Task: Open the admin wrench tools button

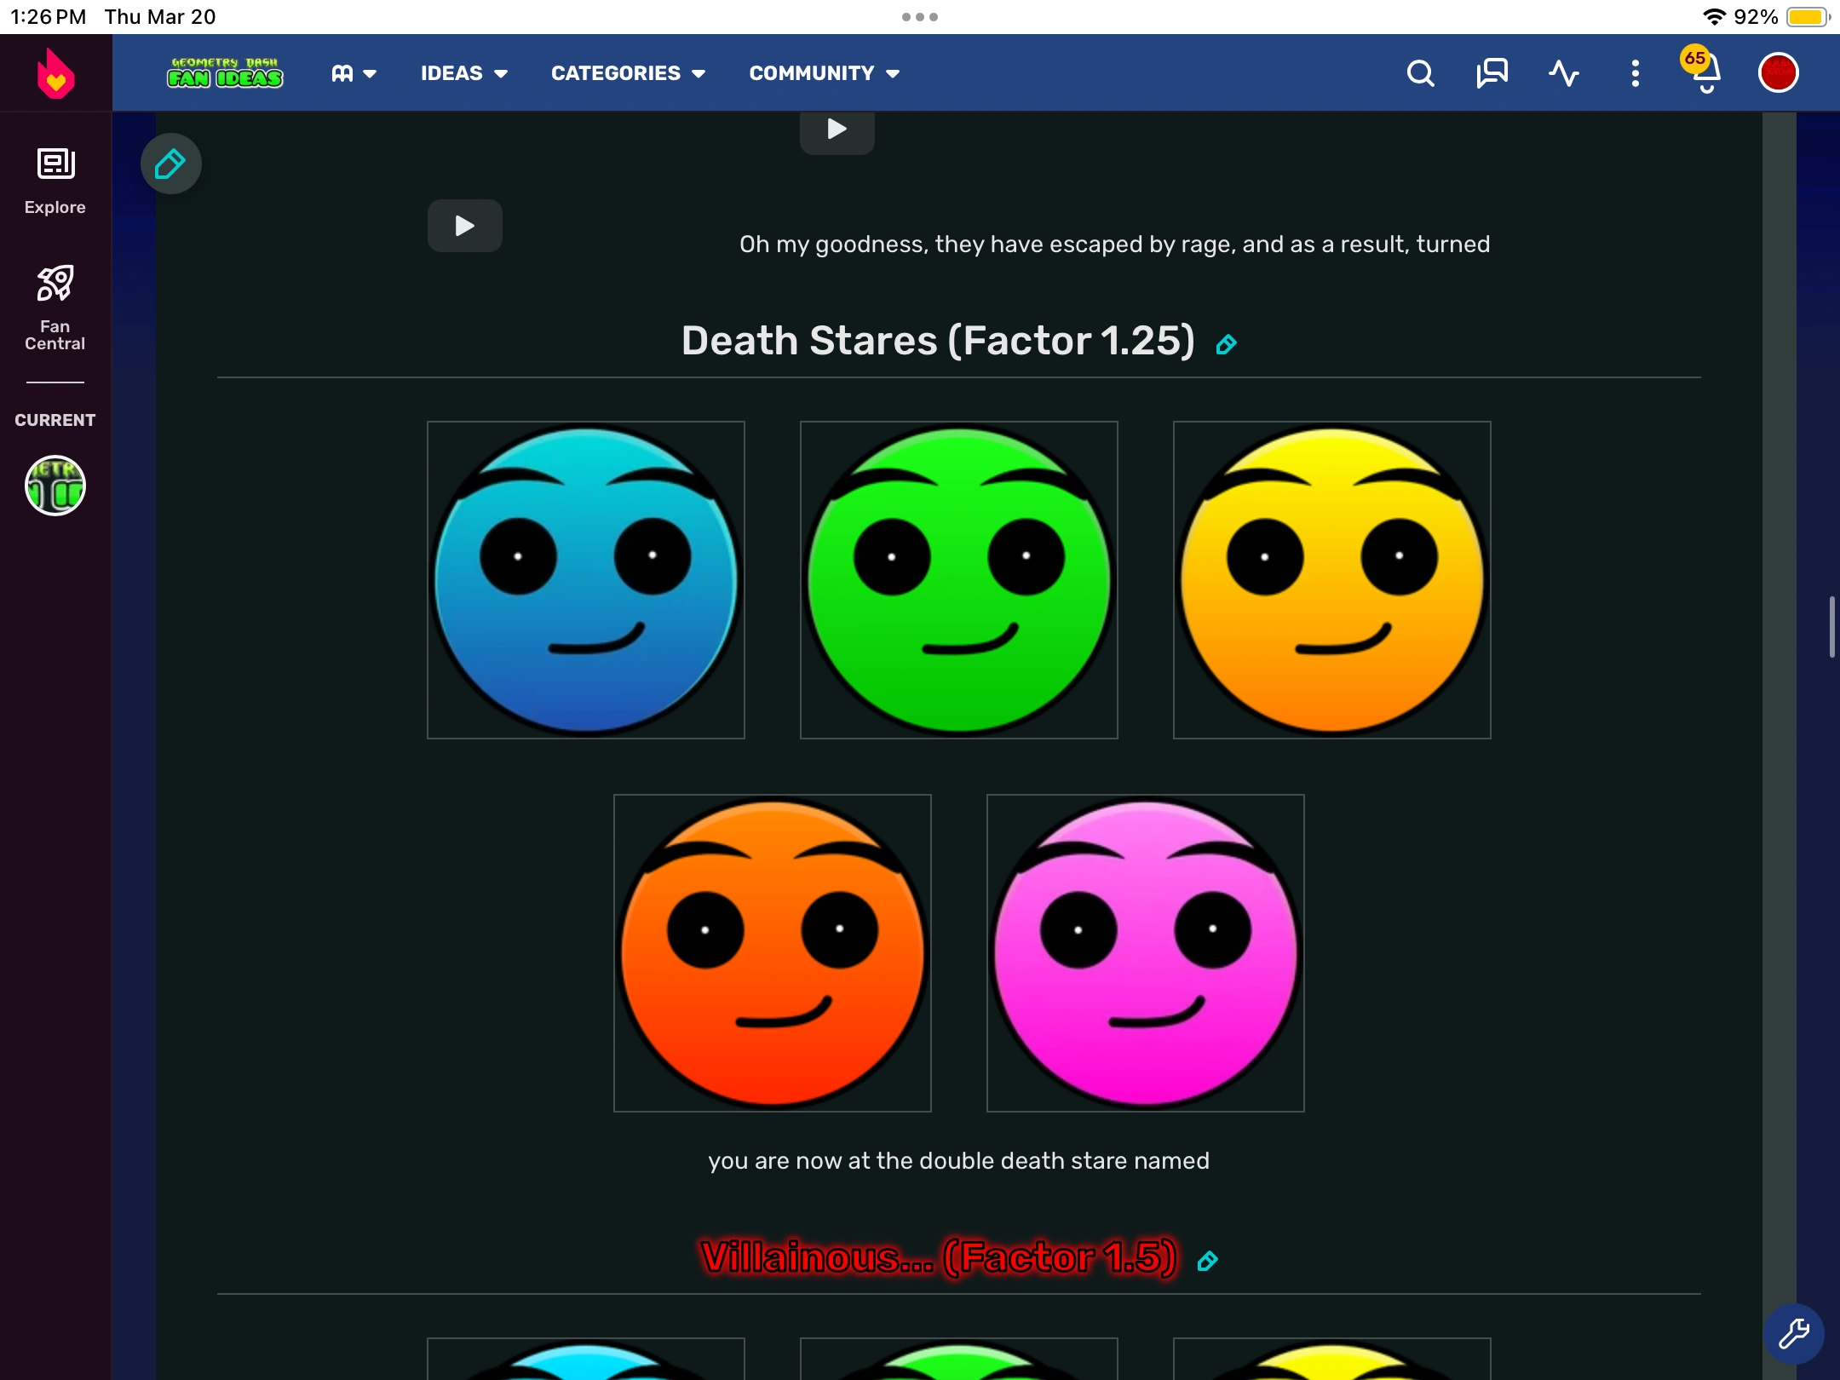Action: point(1793,1333)
